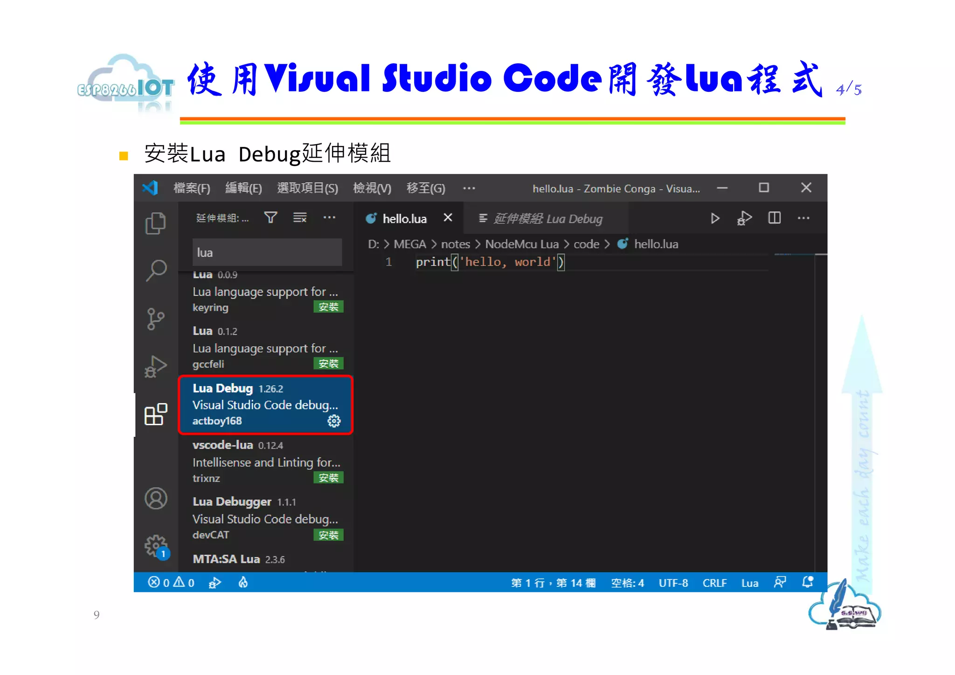This screenshot has width=955, height=675.
Task: Click the print('hello, world') code line
Action: point(490,262)
